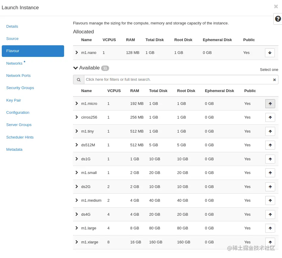Expand ds2G row details
This screenshot has height=258, width=282.
77,186
